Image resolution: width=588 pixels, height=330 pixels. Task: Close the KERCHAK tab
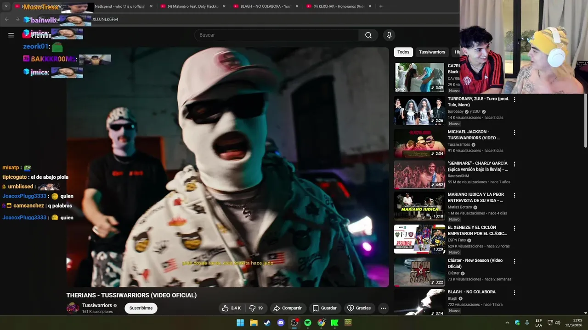[x=370, y=6]
